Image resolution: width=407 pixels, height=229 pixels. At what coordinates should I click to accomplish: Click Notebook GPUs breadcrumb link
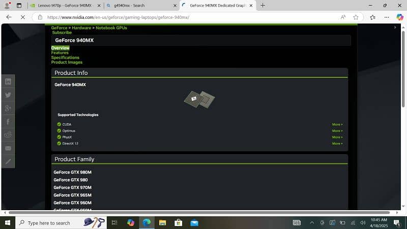coord(111,28)
